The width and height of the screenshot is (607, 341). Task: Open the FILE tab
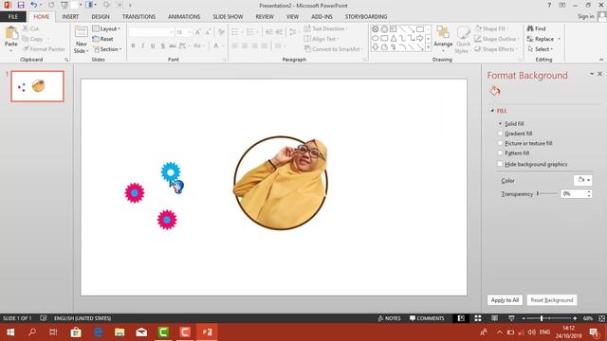click(x=12, y=17)
